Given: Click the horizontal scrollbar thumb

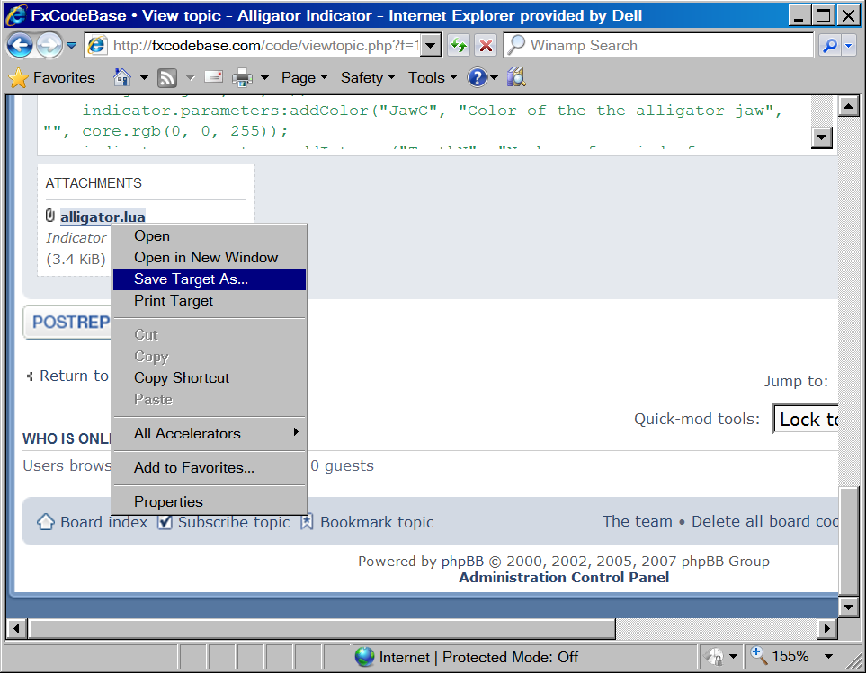Looking at the screenshot, I should click(322, 628).
